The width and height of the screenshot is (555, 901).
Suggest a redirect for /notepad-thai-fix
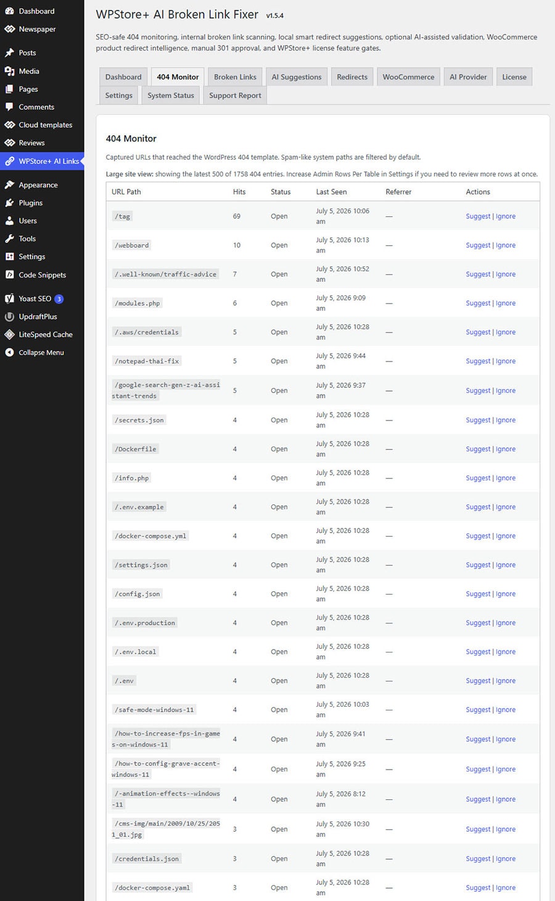[478, 361]
